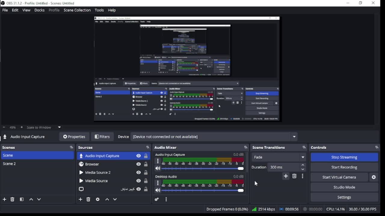Open transition properties three dots icon
The width and height of the screenshot is (385, 216).
(x=302, y=176)
